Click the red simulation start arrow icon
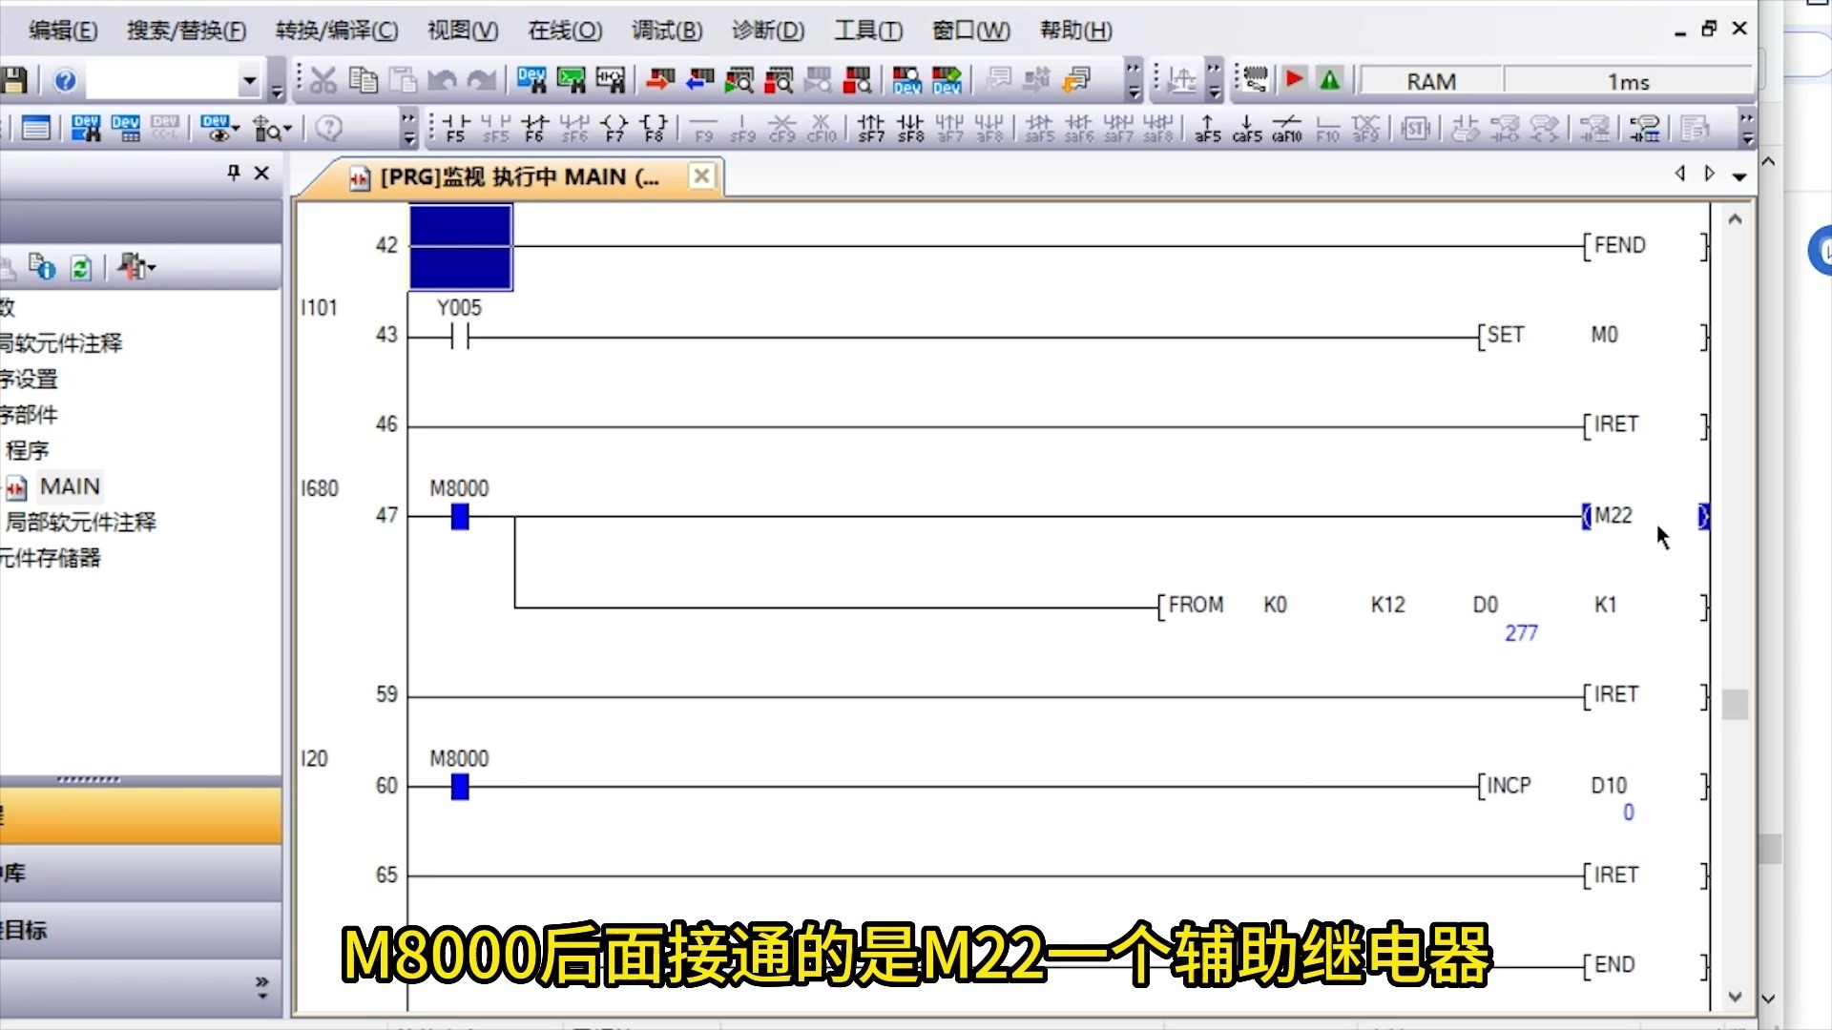Viewport: 1832px width, 1030px height. coord(1294,80)
